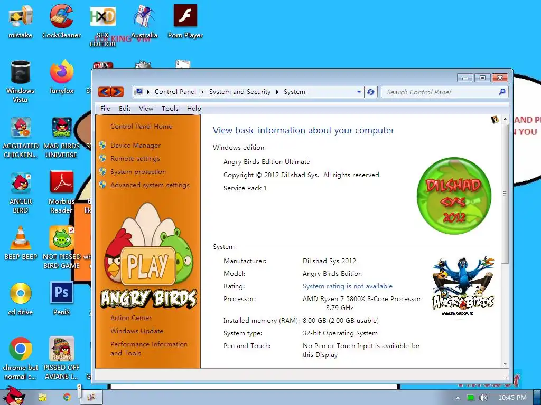Image resolution: width=541 pixels, height=405 pixels.
Task: Open the Windows Vista recycle bin icon
Action: pos(20,81)
